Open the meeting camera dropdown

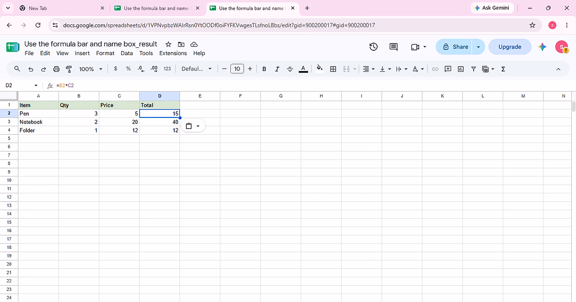click(419, 46)
